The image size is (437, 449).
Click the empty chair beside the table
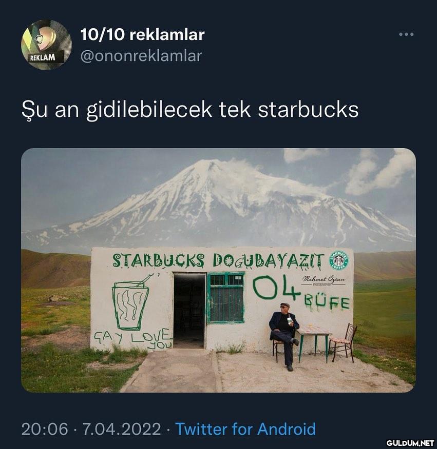tap(343, 342)
